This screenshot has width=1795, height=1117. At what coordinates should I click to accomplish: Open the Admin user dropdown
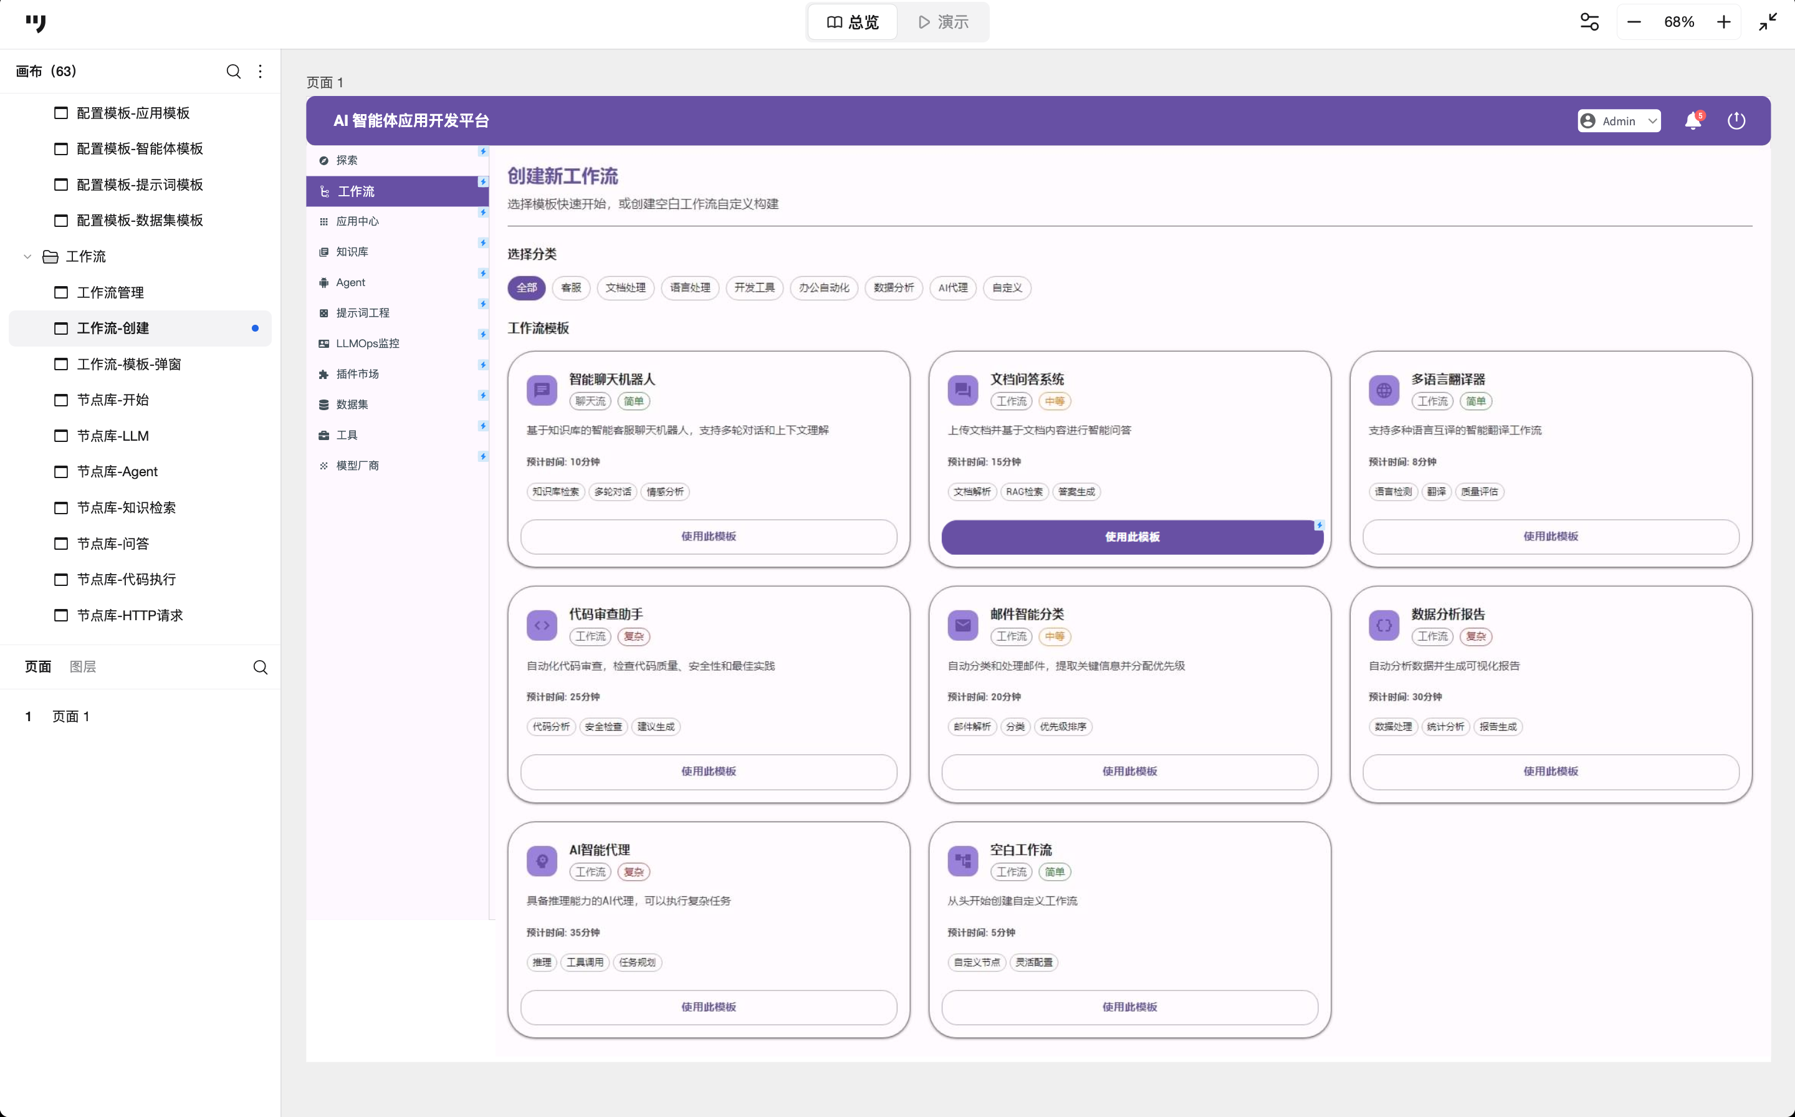coord(1619,121)
